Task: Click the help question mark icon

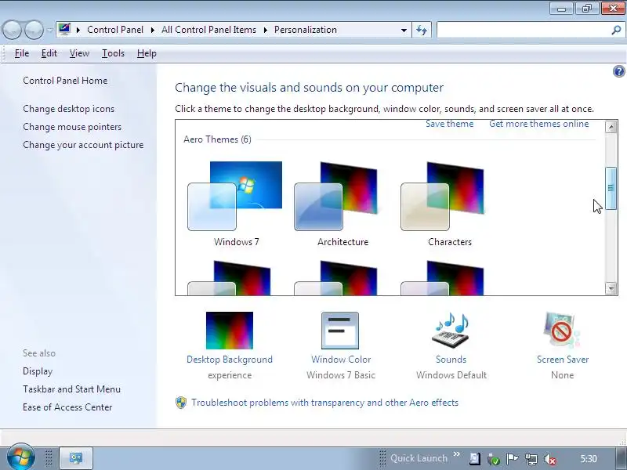Action: point(618,71)
